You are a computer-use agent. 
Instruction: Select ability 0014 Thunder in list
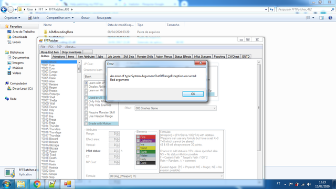tap(50, 126)
